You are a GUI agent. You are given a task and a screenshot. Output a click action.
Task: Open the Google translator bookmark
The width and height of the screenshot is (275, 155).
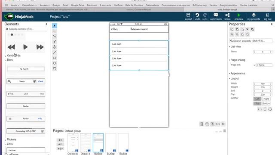[228, 5]
